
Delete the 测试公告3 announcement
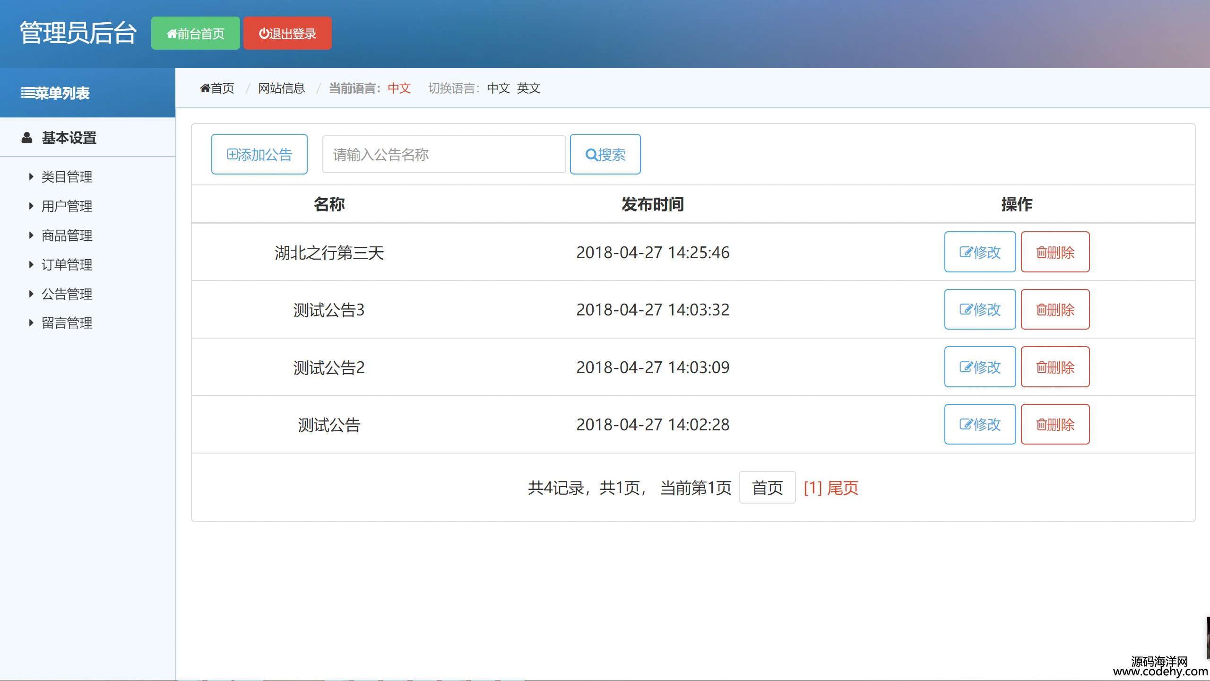pos(1055,310)
